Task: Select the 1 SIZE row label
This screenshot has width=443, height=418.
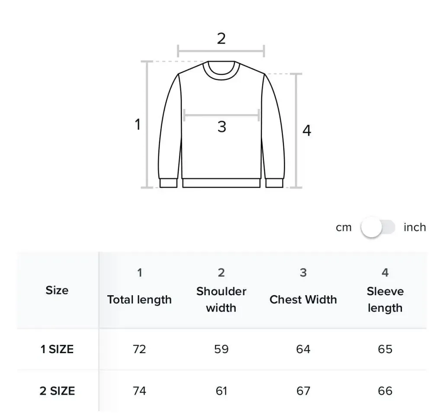Action: click(x=57, y=349)
